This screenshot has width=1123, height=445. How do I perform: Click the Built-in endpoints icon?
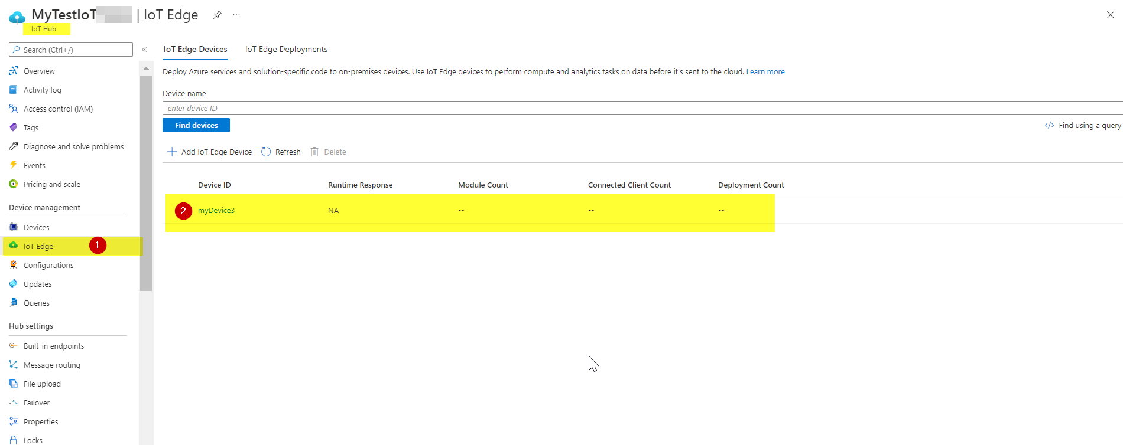point(14,346)
